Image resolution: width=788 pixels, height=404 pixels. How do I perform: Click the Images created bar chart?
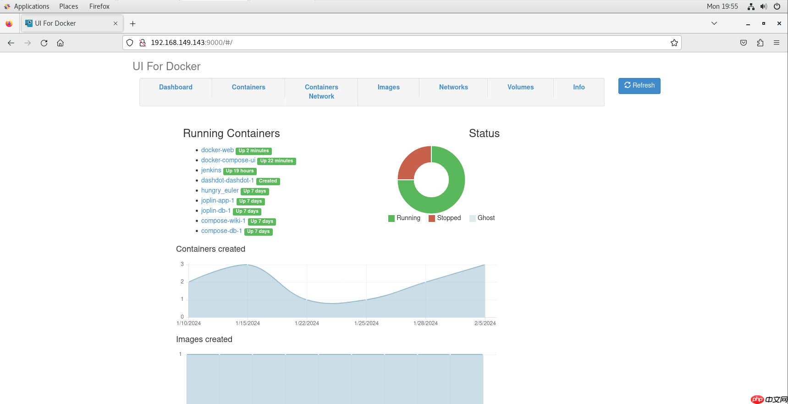coord(335,379)
